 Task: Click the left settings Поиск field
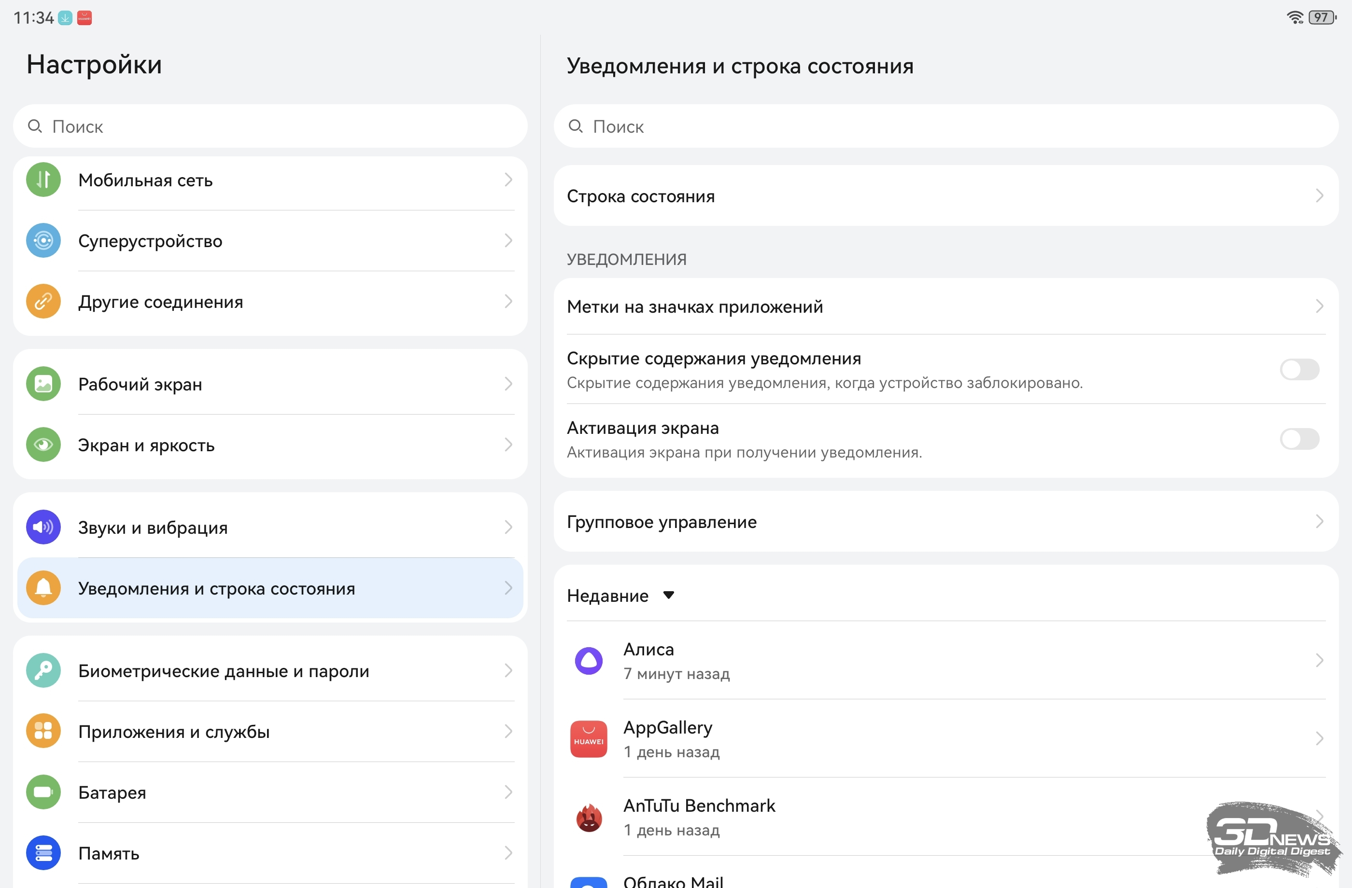[270, 126]
